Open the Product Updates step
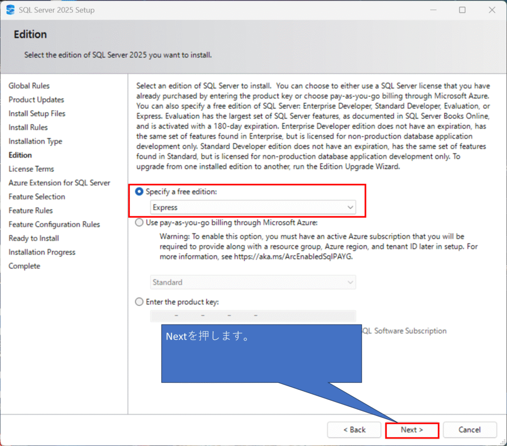The image size is (507, 446). pyautogui.click(x=36, y=99)
